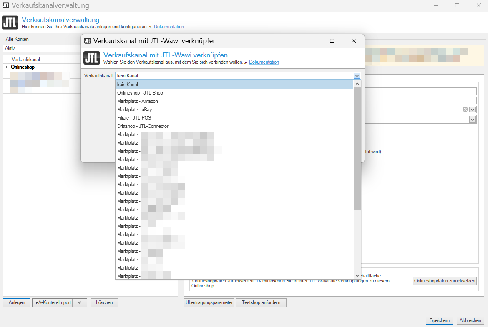Viewport: 488px width, 327px height.
Task: Click the row indicator arrow beside Onlineshop
Action: point(7,67)
